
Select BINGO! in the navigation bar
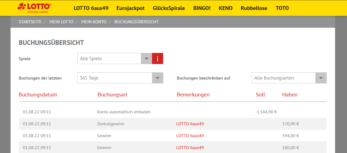202,8
